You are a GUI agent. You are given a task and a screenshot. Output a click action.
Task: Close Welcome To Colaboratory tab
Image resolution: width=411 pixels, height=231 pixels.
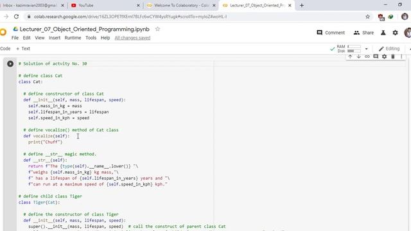[x=214, y=5]
